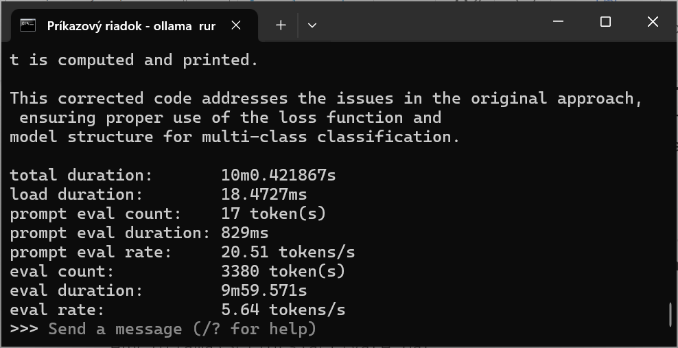Screen dimensions: 678x348
Task: Click the eval count value "3380 token(s)"
Action: 283,271
